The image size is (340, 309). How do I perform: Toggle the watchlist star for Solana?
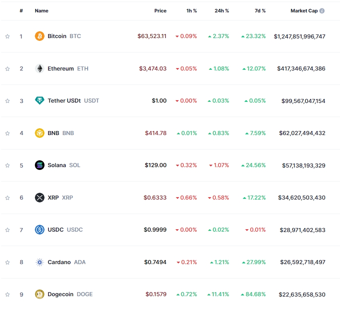click(x=7, y=166)
